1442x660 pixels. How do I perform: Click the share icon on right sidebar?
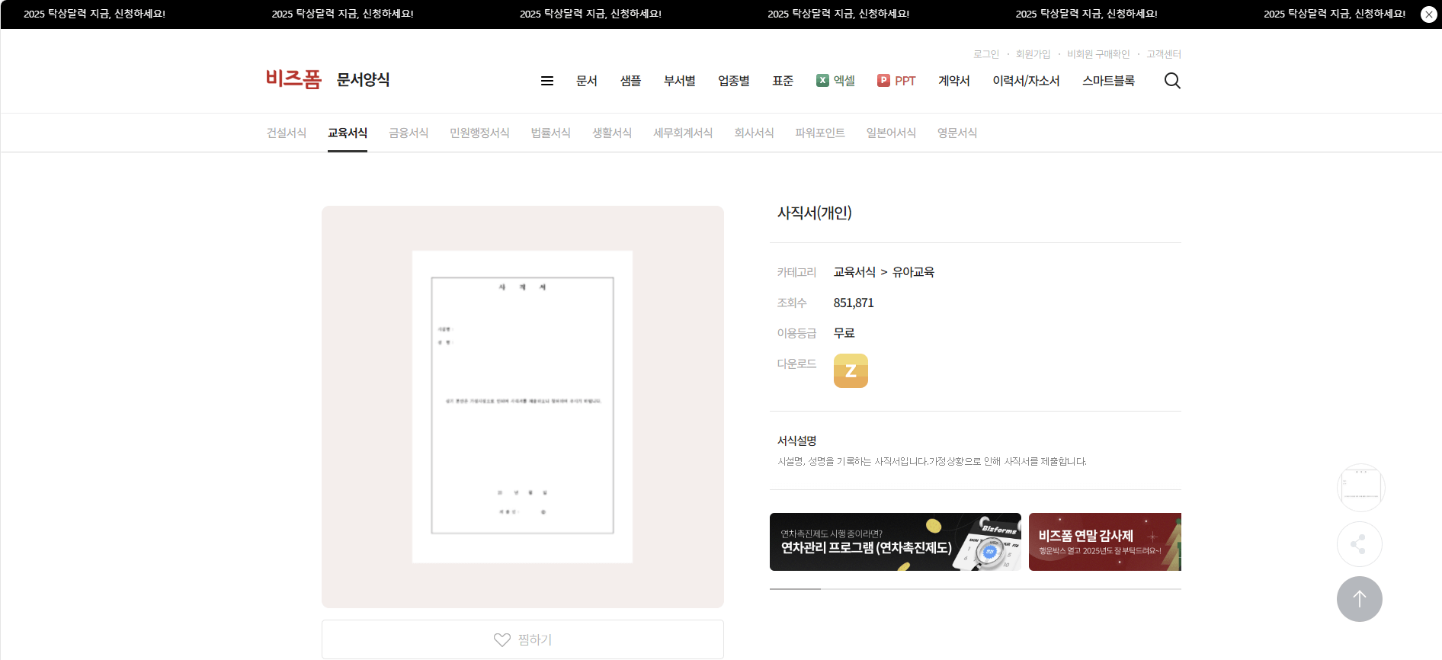[x=1359, y=544]
